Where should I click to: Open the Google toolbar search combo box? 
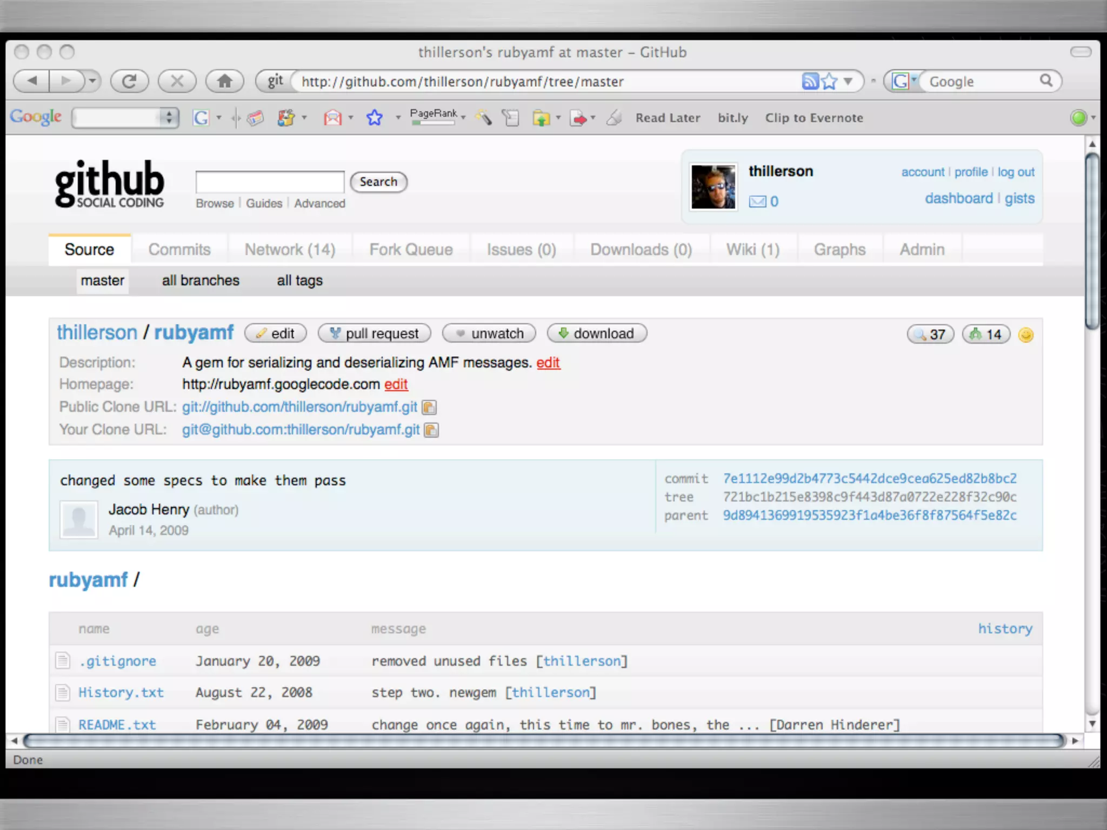pyautogui.click(x=125, y=117)
